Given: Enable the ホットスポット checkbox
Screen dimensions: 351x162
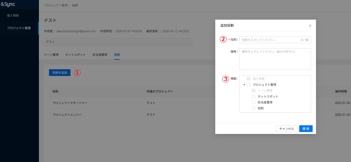Looking at the screenshot, I should (x=254, y=96).
